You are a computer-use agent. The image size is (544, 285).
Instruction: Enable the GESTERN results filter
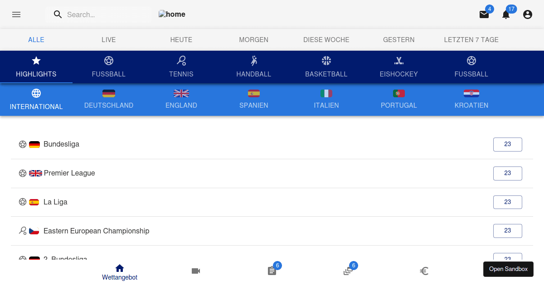(399, 40)
